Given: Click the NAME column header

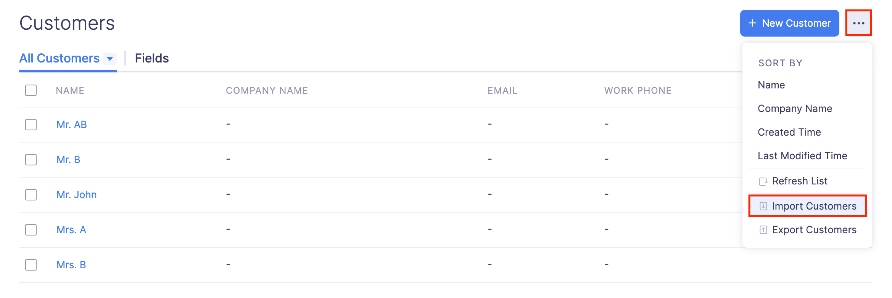Looking at the screenshot, I should coord(70,90).
